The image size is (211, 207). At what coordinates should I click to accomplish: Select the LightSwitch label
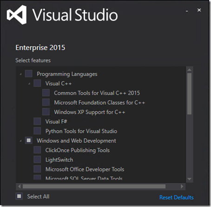(x=59, y=160)
